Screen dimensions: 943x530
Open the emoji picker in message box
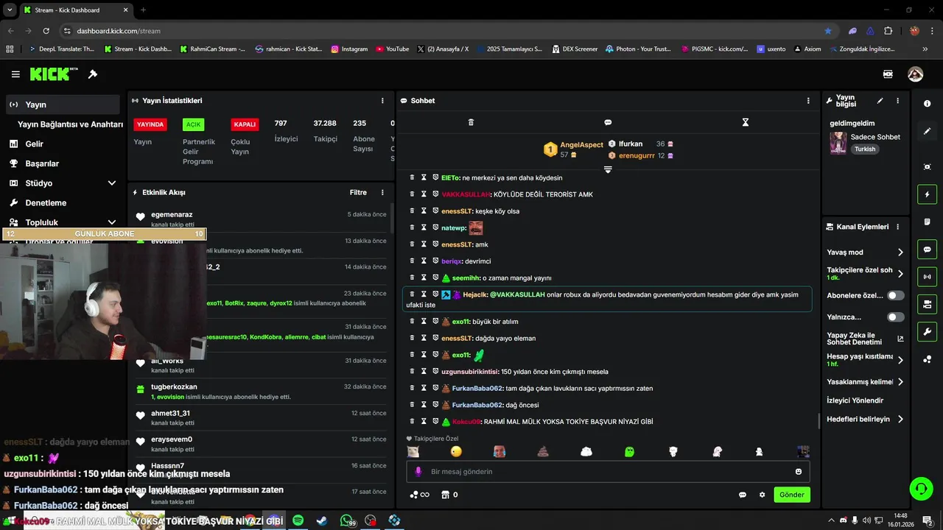[x=798, y=472]
